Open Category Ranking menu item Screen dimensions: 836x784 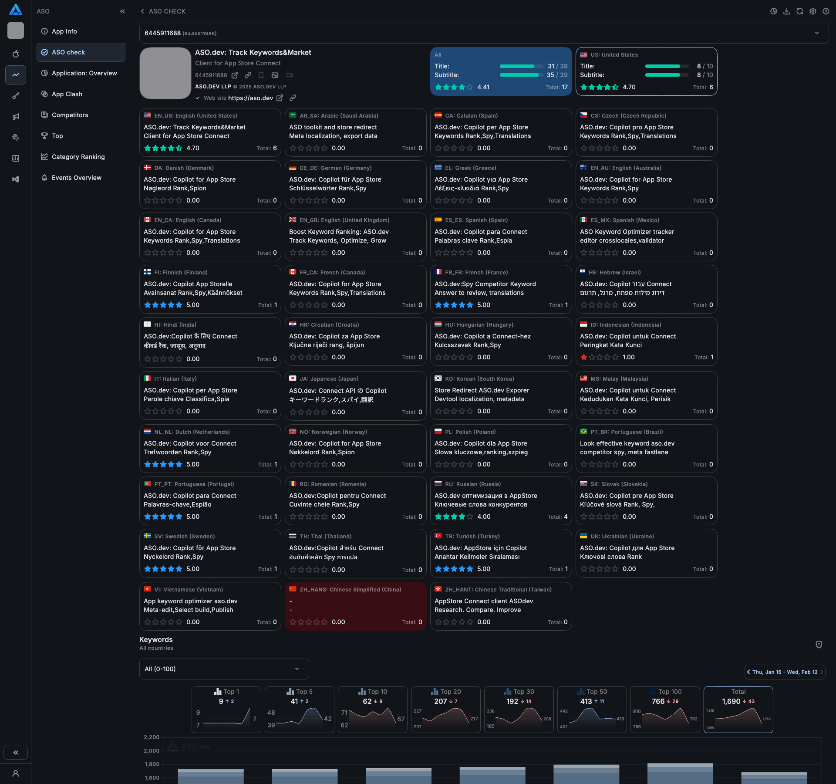pyautogui.click(x=78, y=157)
